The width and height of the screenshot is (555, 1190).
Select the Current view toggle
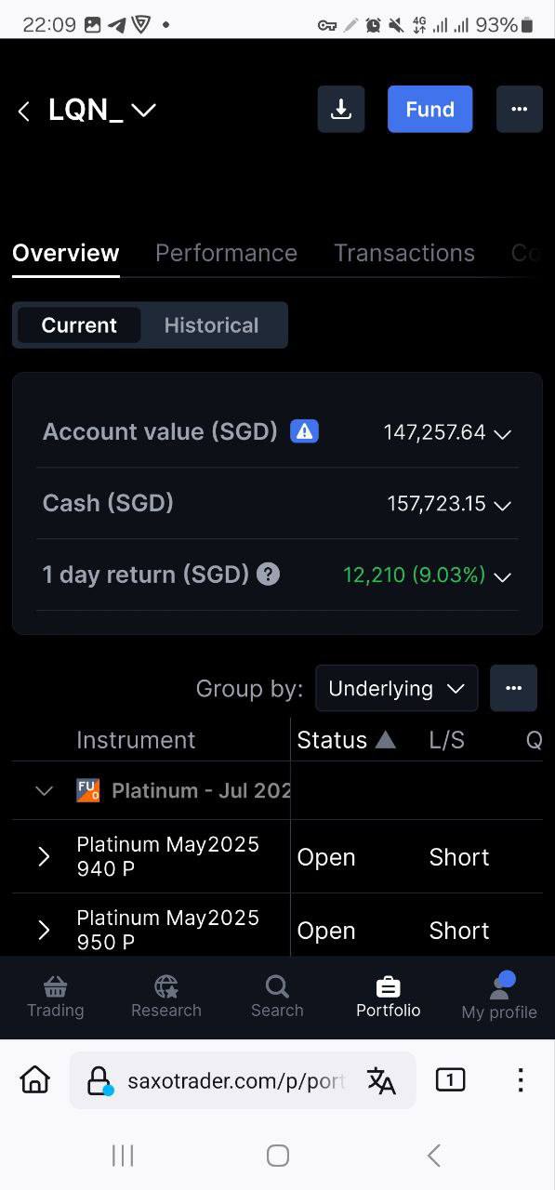click(79, 325)
